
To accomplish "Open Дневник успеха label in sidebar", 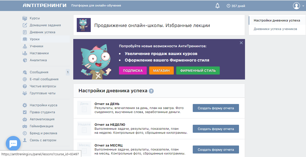I will [x=42, y=32].
